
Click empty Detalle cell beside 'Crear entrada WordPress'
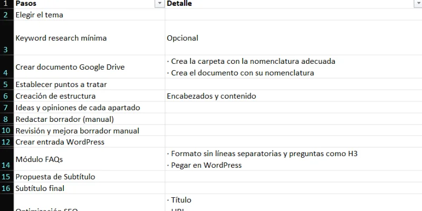point(293,142)
